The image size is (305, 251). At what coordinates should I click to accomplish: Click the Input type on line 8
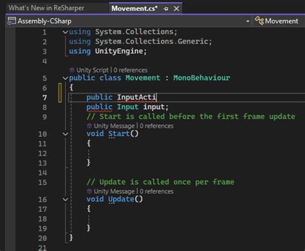pyautogui.click(x=127, y=107)
